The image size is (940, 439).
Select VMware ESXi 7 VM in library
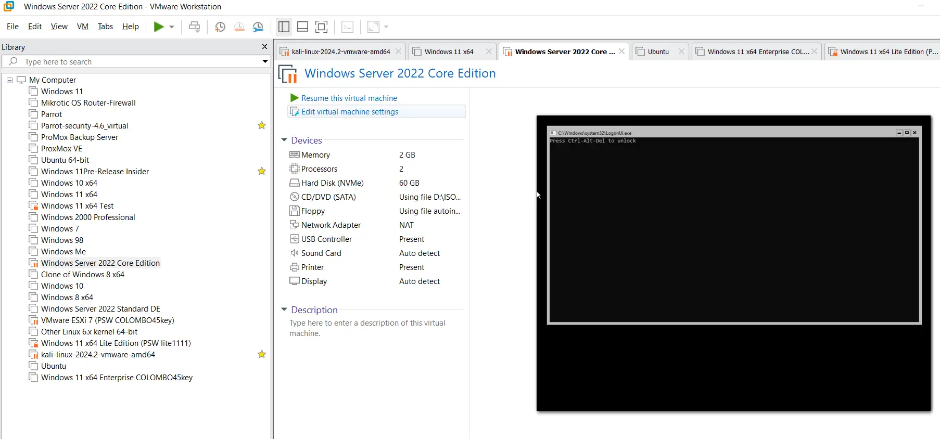click(x=108, y=320)
